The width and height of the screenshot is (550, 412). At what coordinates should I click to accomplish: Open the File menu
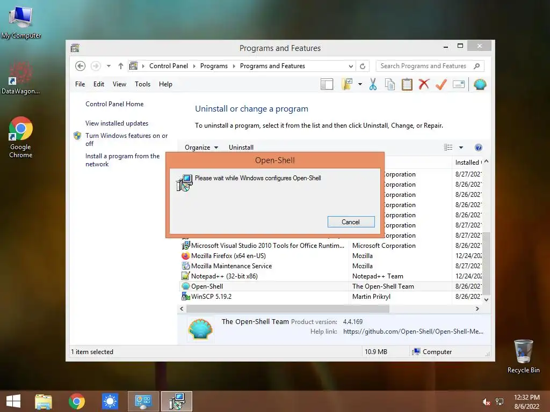click(80, 84)
